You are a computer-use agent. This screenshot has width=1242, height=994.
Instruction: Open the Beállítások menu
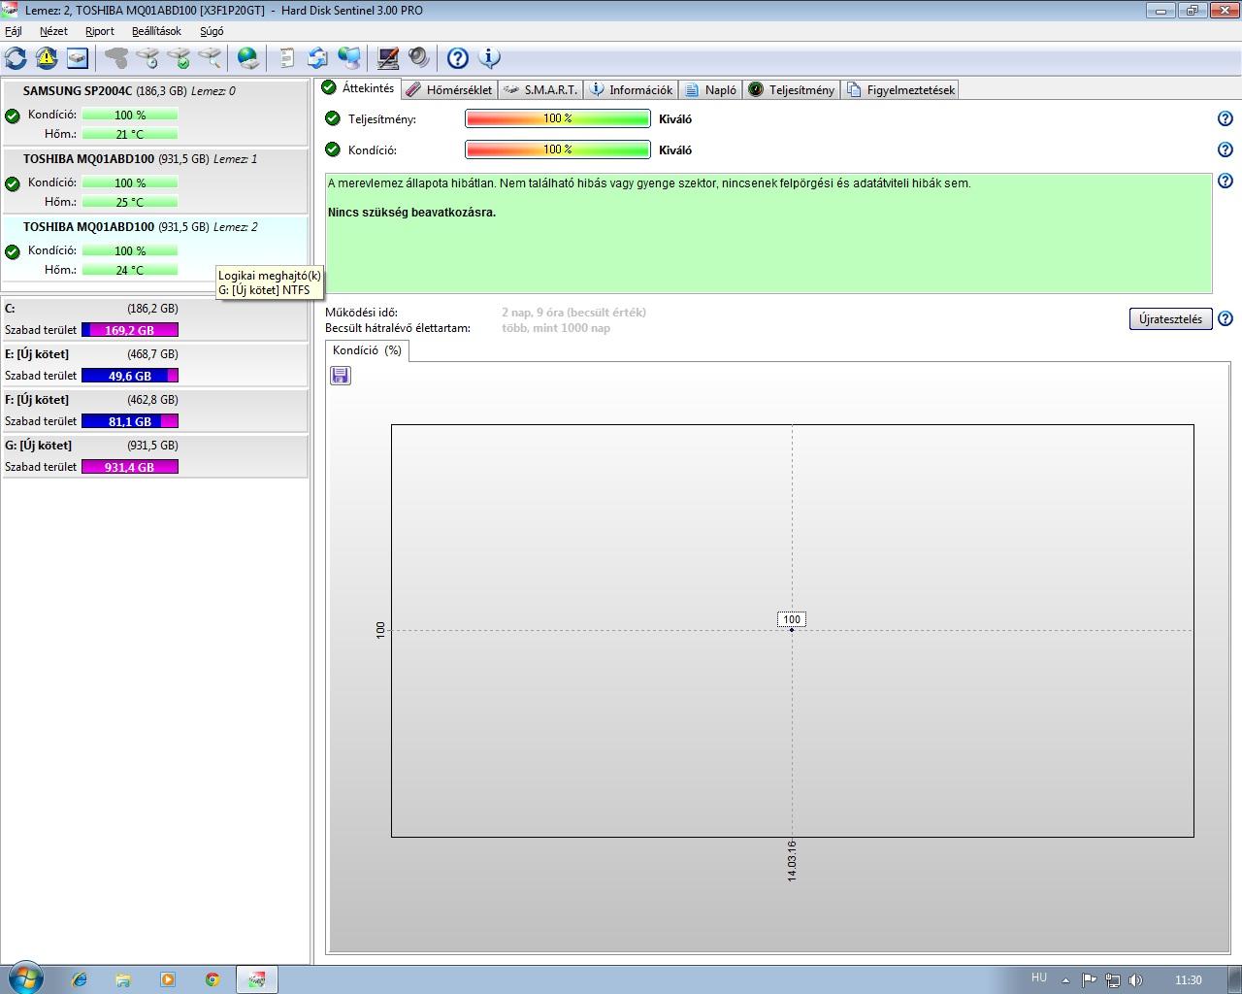point(156,31)
